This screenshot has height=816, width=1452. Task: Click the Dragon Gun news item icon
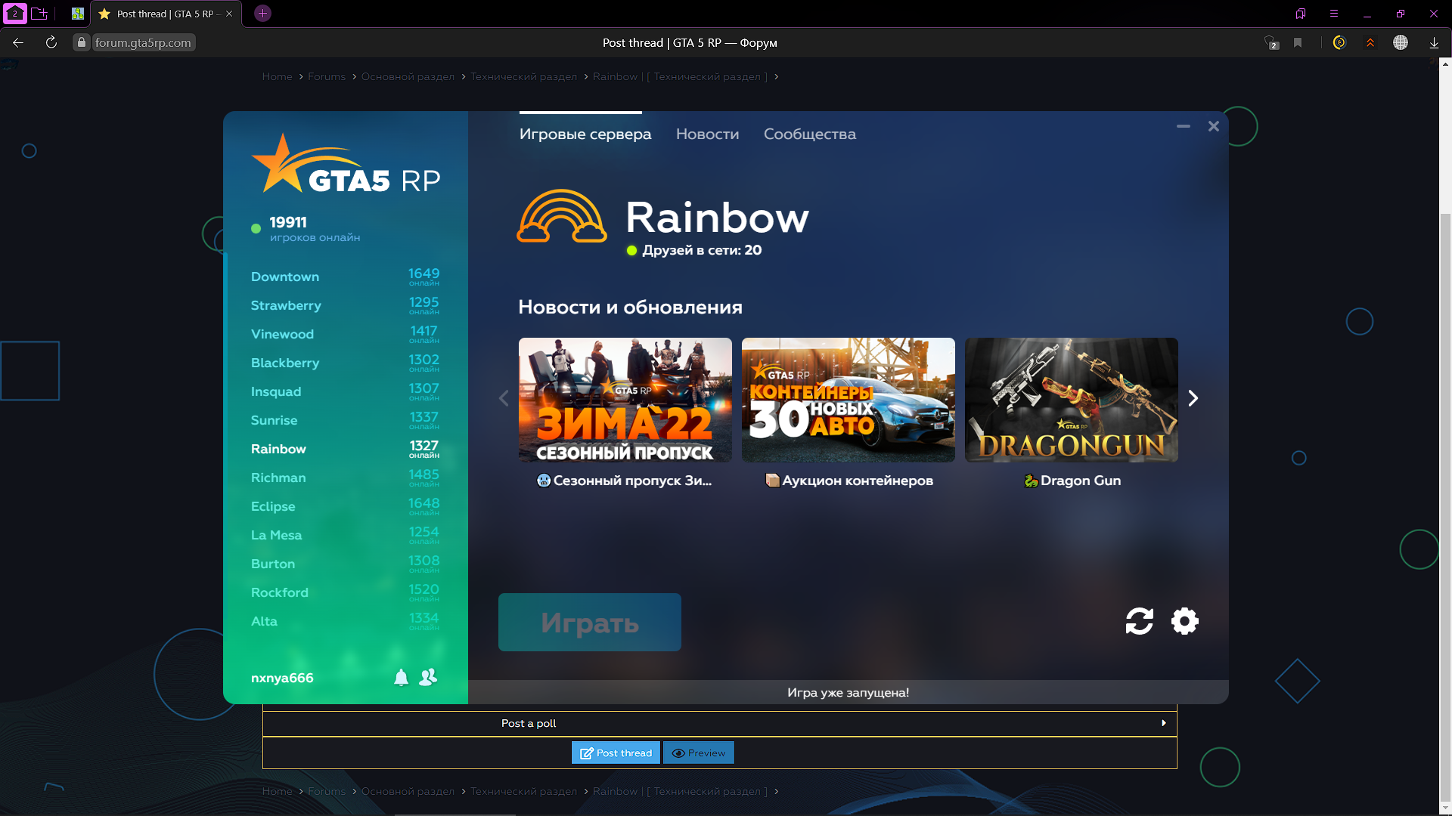tap(1028, 481)
